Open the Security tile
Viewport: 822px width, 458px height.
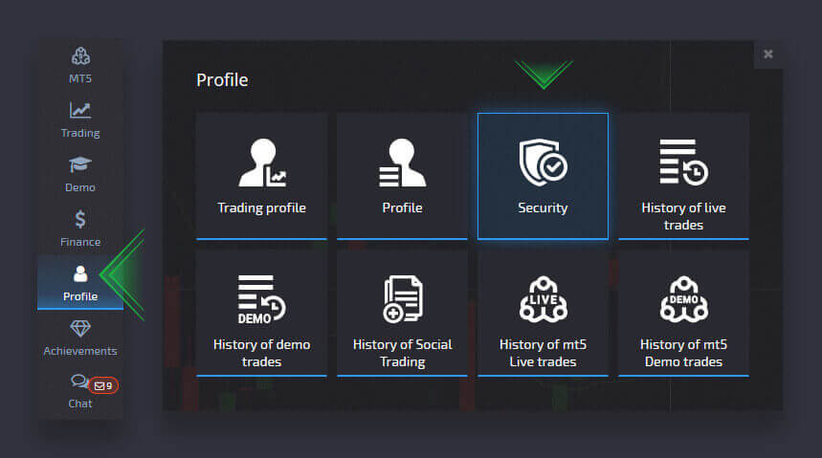[543, 176]
